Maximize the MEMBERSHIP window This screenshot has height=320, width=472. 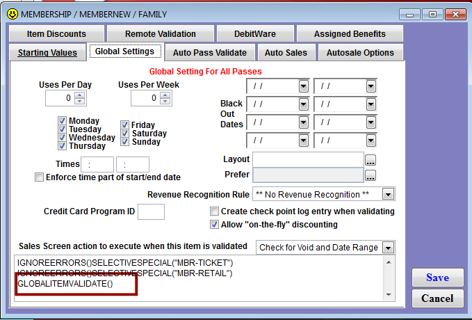point(432,15)
